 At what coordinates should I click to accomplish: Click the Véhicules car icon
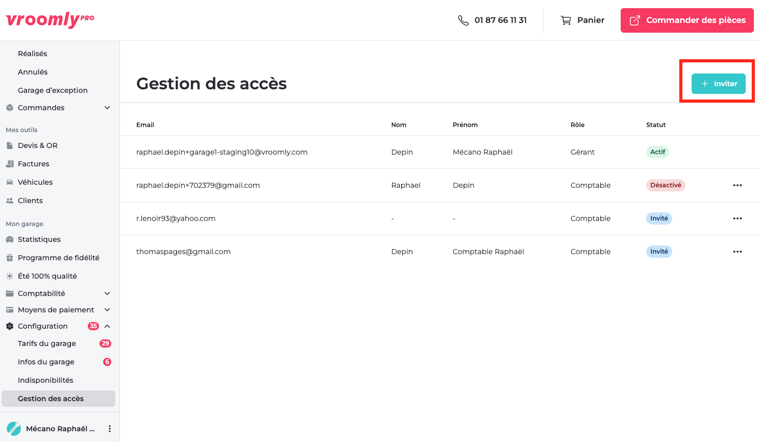(10, 182)
